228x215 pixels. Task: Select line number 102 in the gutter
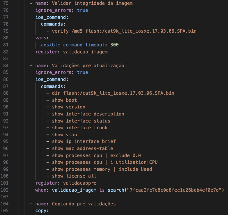click(x=4, y=190)
